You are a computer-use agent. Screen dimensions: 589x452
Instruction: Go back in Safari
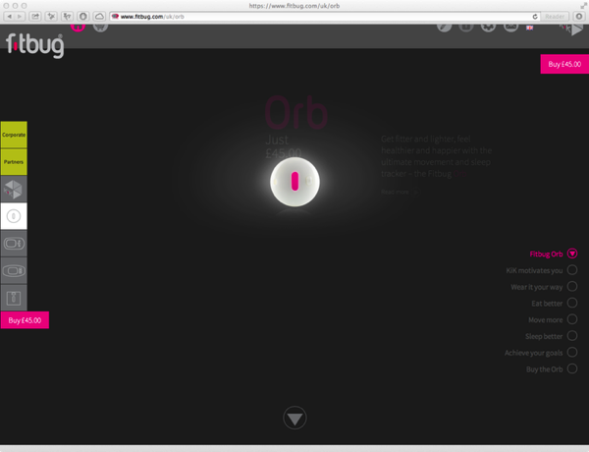tap(10, 16)
